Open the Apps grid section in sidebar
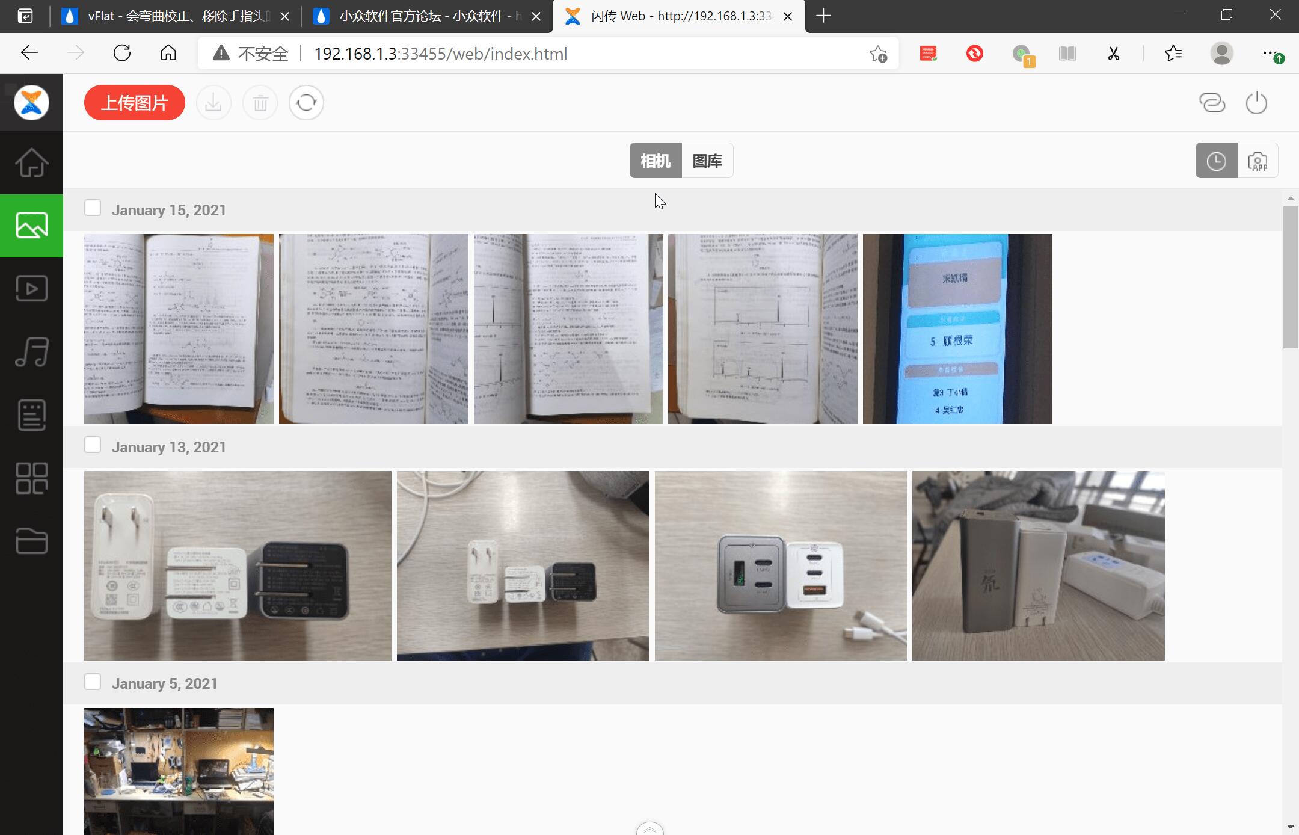1299x835 pixels. click(x=31, y=478)
